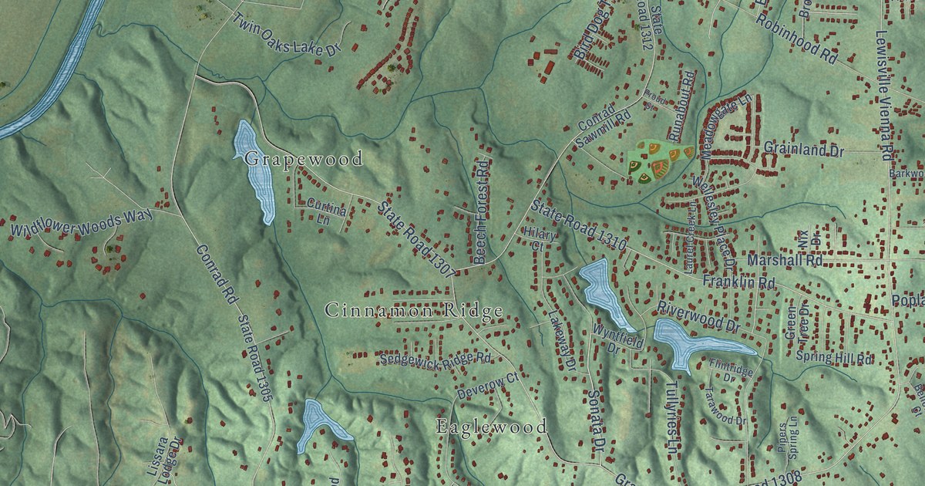Click the Pipers Spring Ln label

tap(787, 437)
